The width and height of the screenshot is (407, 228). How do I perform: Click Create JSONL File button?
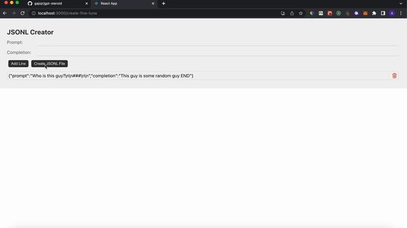point(50,63)
